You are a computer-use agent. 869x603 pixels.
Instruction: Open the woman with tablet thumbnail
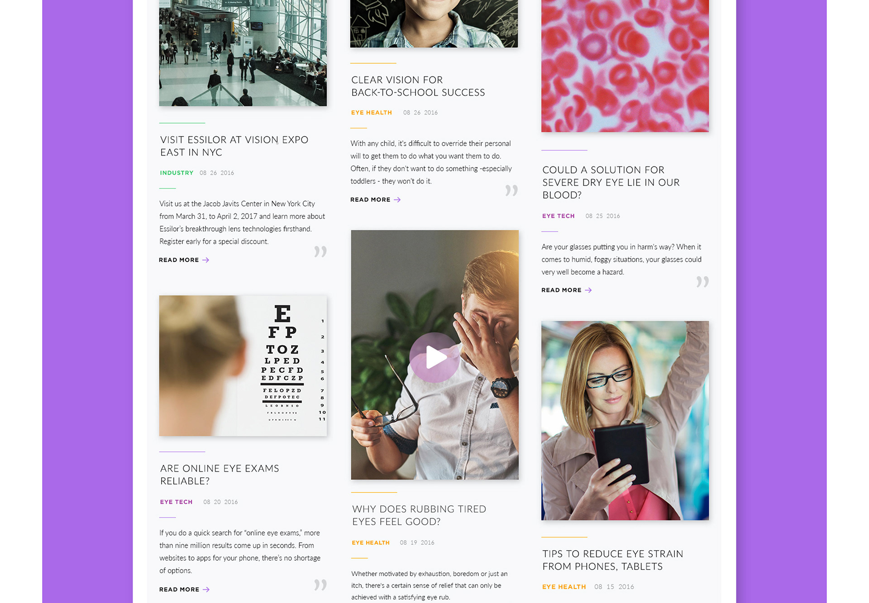pos(625,421)
